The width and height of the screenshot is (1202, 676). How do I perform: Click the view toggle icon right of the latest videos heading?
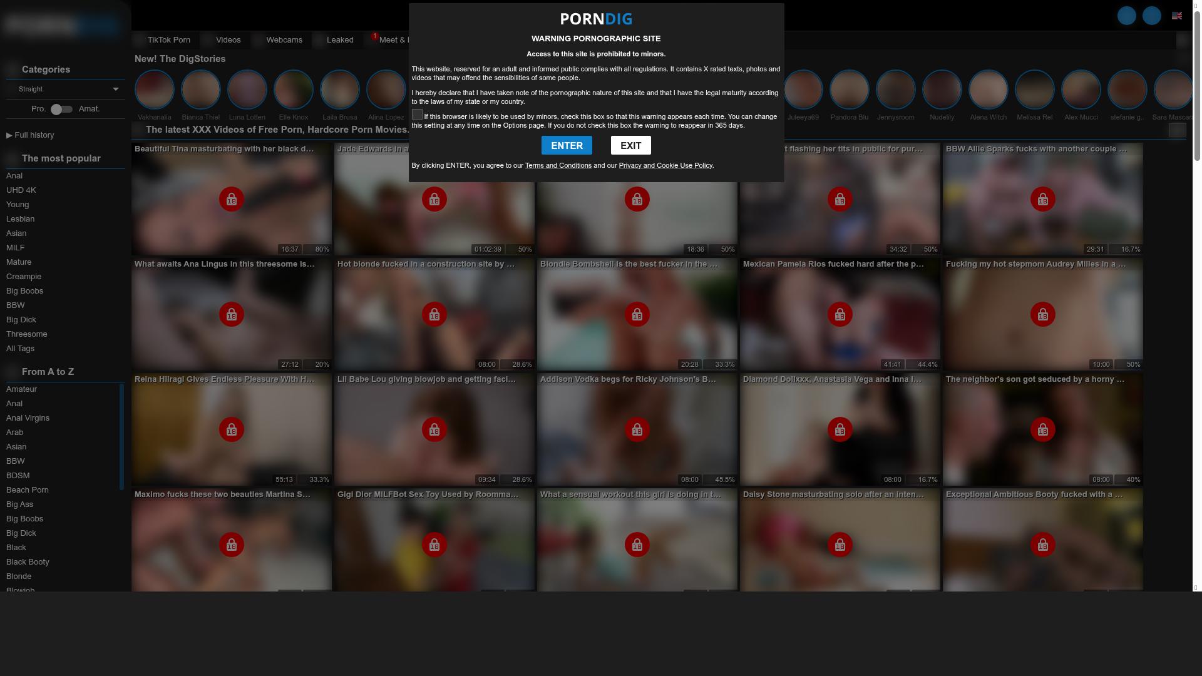[x=1176, y=130]
